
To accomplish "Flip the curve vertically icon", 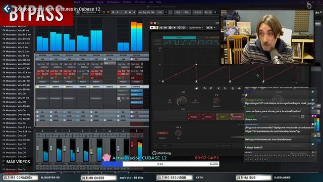I will 233,88.
